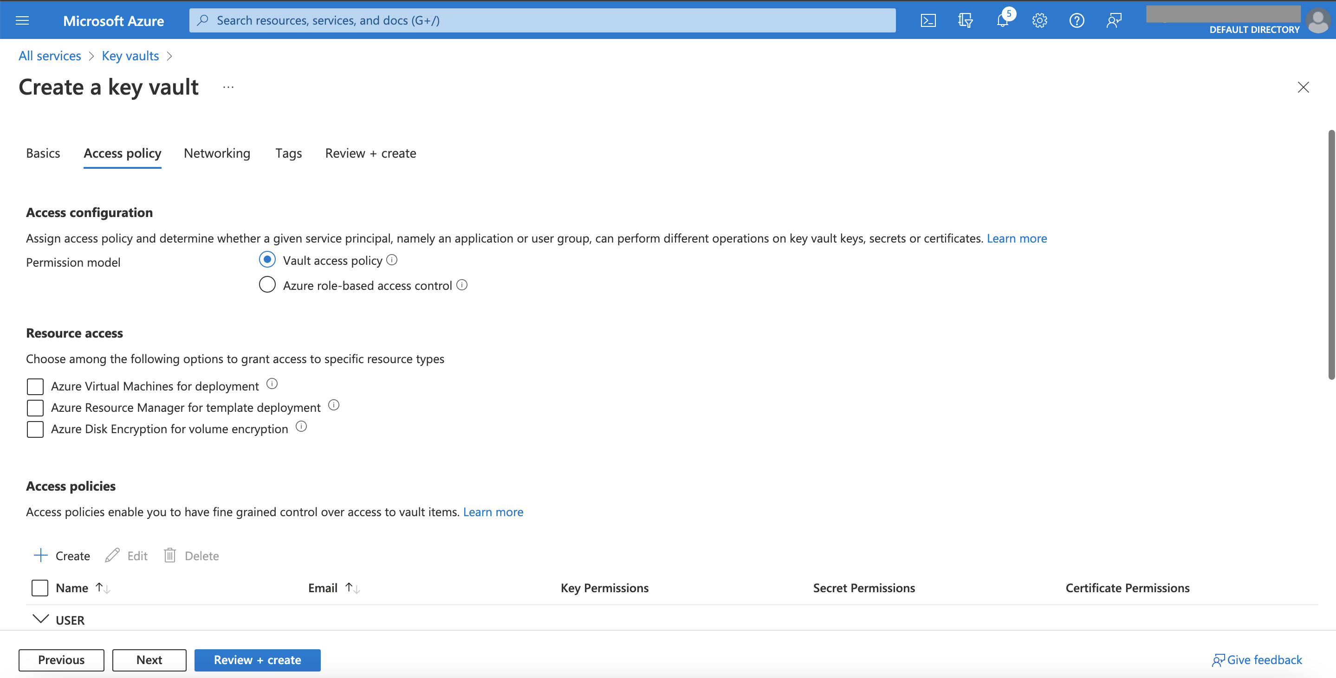Focus the search resources input field

pyautogui.click(x=542, y=20)
